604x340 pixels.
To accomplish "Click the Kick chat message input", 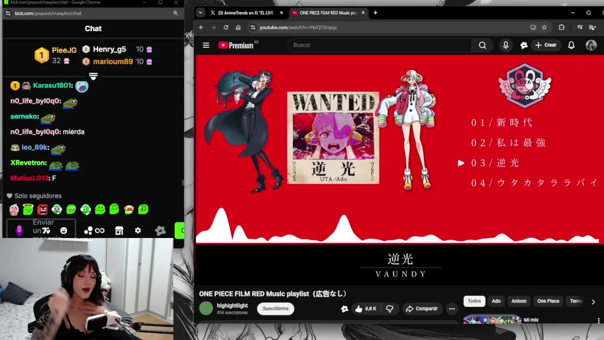I will [x=41, y=229].
